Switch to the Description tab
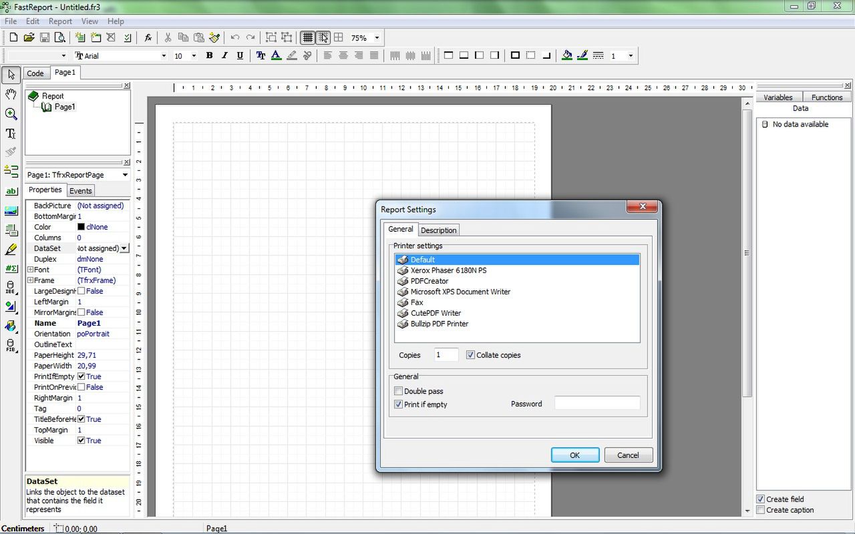This screenshot has height=534, width=855. point(439,230)
